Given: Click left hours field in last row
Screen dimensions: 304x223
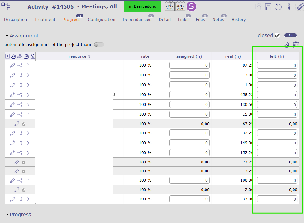Looking at the screenshot, I should 277,199.
